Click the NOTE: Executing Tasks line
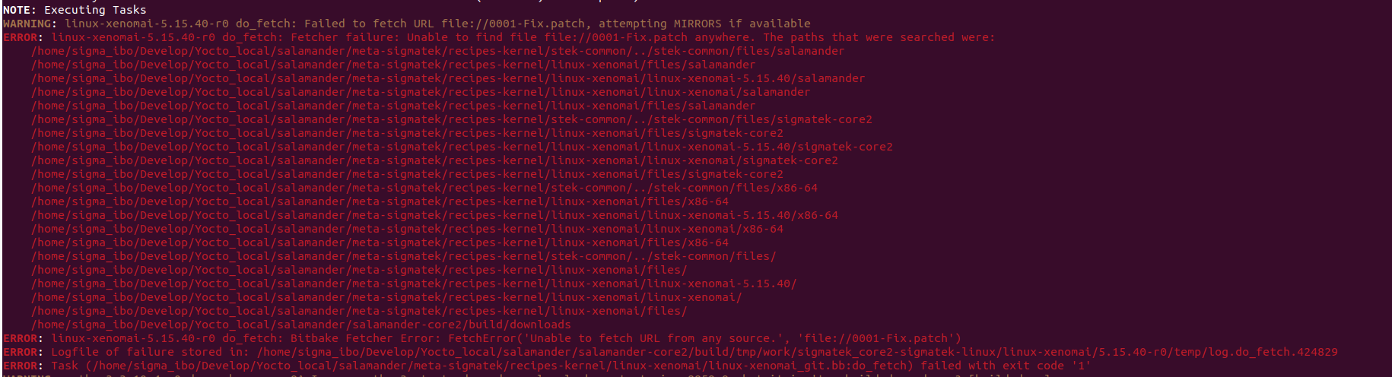This screenshot has width=1392, height=377. tap(75, 10)
